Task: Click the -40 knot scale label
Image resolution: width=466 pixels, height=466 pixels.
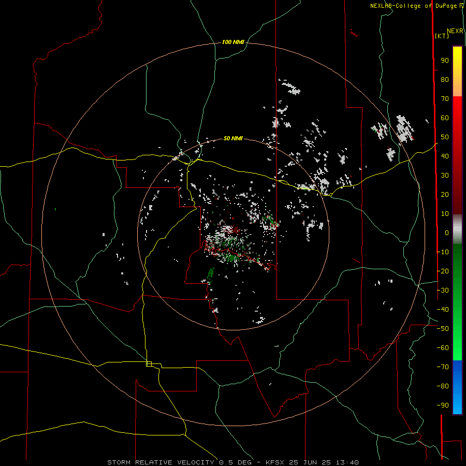Action: tap(443, 310)
